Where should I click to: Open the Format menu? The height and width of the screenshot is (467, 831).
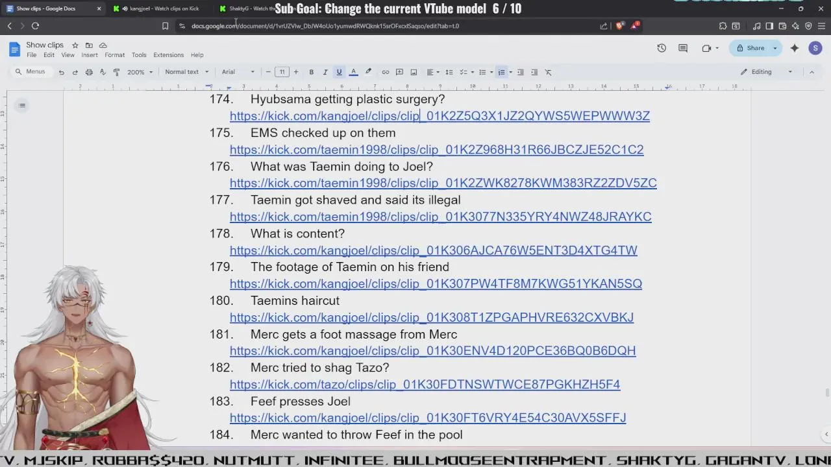pyautogui.click(x=114, y=55)
